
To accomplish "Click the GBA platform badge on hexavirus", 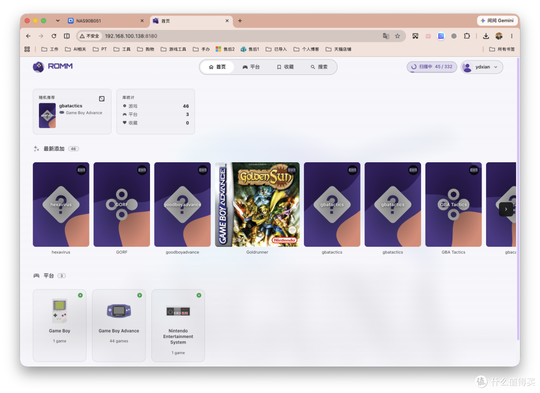I will coord(81,170).
